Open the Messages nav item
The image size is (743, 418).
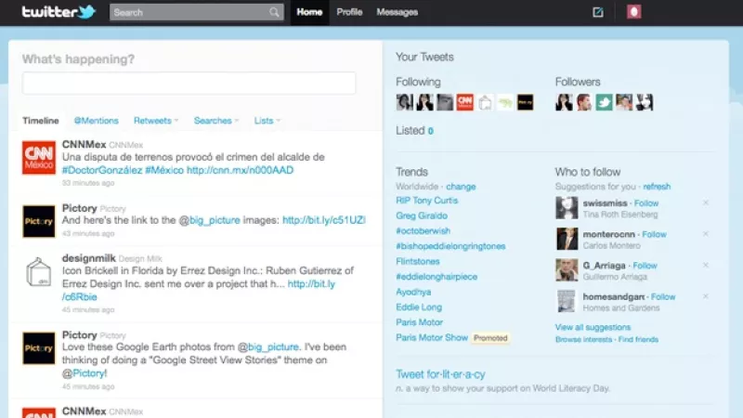398,12
